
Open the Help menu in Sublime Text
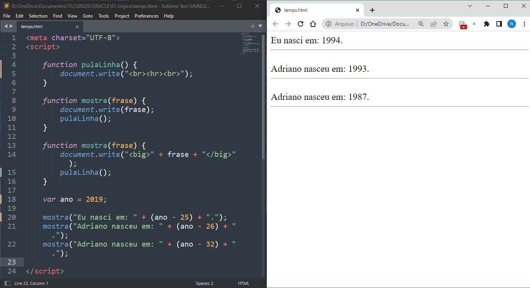[169, 16]
